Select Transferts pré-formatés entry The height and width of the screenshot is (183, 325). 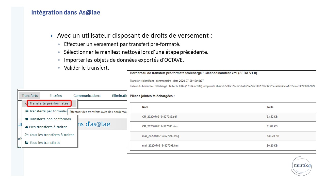(x=49, y=103)
